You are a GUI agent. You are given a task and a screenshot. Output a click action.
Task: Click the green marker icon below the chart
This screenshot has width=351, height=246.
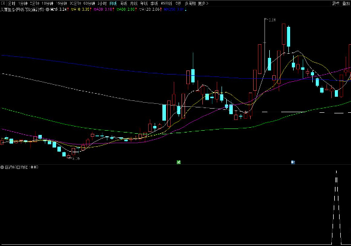click(x=178, y=162)
